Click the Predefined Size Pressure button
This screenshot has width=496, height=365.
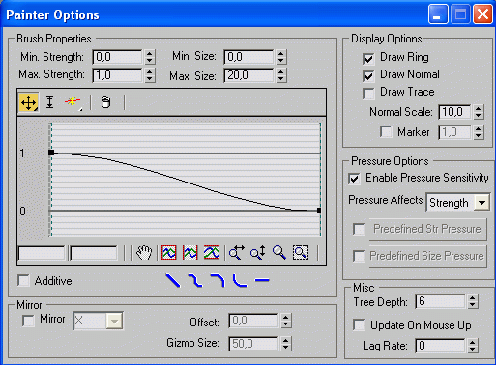427,256
